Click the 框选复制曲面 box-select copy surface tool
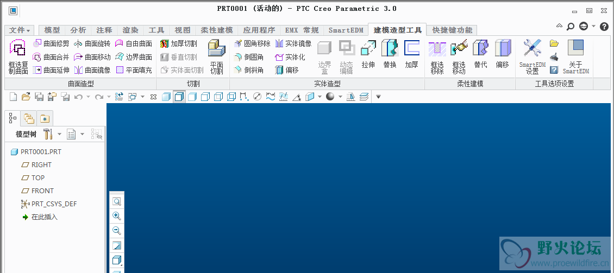This screenshot has width=614, height=273. tap(18, 57)
